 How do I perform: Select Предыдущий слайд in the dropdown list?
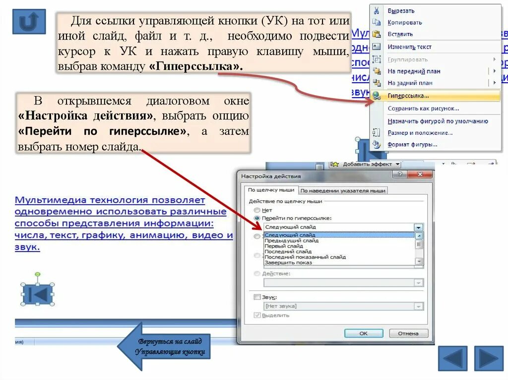pyautogui.click(x=339, y=240)
